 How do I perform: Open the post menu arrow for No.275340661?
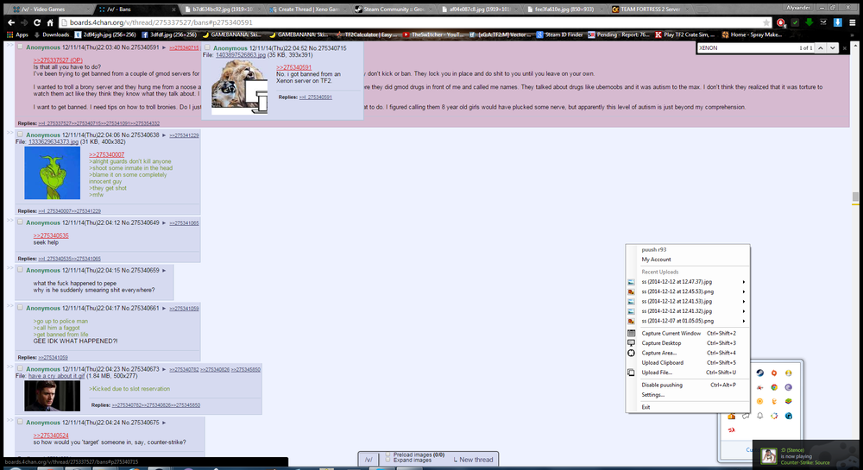click(x=164, y=309)
